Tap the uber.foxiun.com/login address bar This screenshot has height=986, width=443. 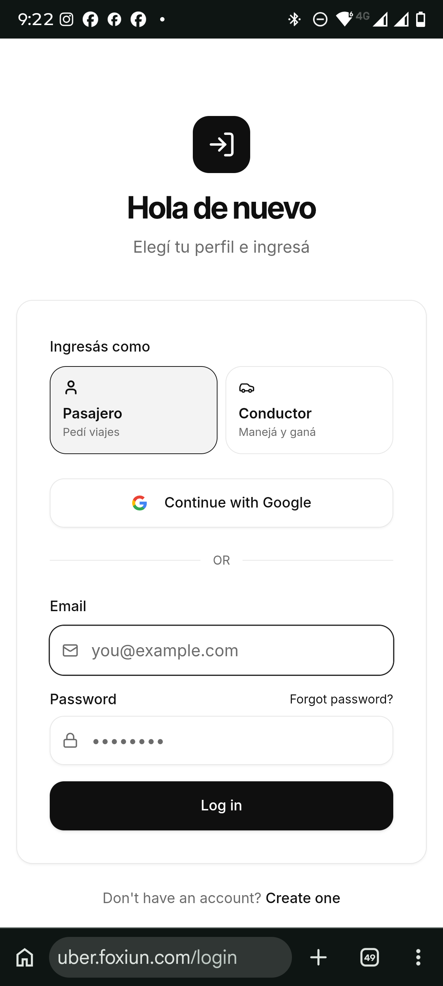click(x=170, y=957)
